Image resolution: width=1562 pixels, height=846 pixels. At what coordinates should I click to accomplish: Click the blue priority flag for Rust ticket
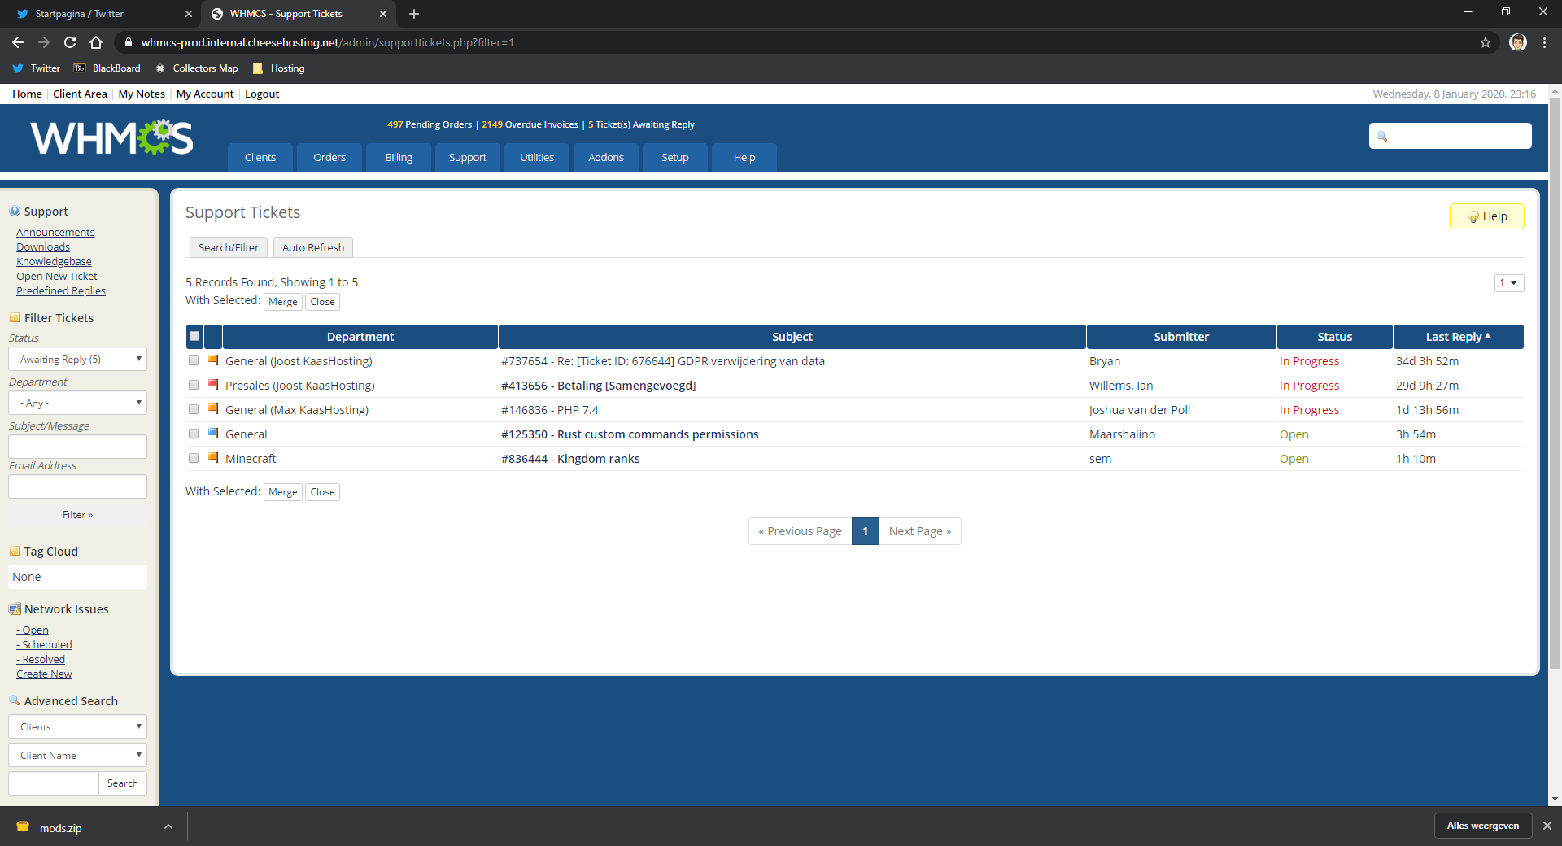click(213, 434)
